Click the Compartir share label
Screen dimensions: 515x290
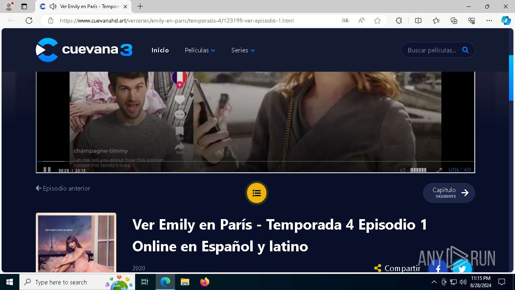[398, 268]
